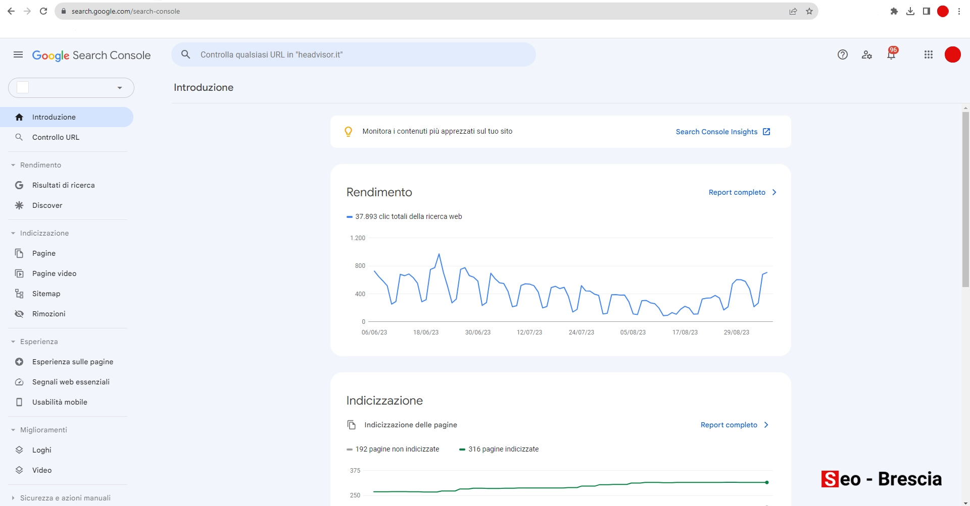Image resolution: width=970 pixels, height=506 pixels.
Task: Open users and permissions icon
Action: pyautogui.click(x=867, y=54)
